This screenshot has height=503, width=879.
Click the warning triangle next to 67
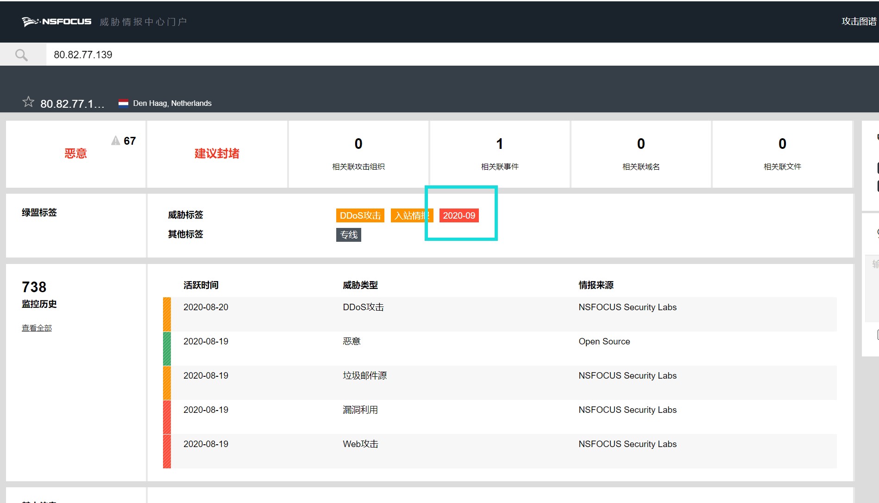pos(115,141)
